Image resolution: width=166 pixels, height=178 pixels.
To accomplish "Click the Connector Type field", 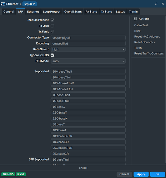I will click(x=88, y=38).
